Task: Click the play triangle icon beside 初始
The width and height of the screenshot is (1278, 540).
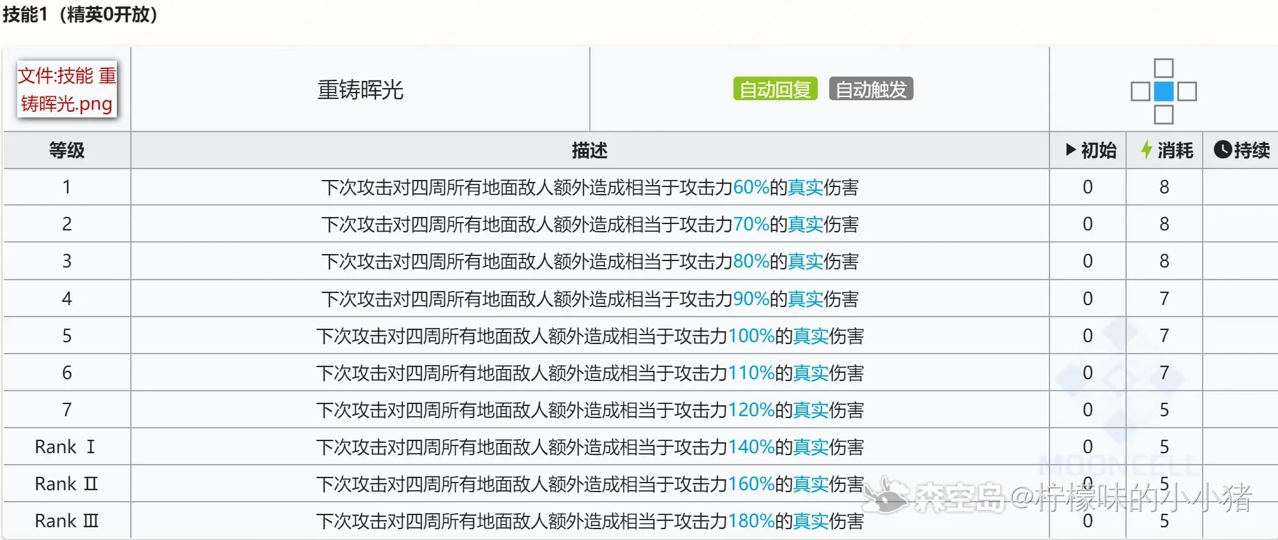Action: coord(1071,150)
